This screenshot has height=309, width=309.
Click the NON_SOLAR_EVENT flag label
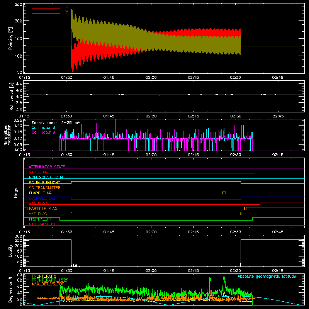(x=47, y=177)
